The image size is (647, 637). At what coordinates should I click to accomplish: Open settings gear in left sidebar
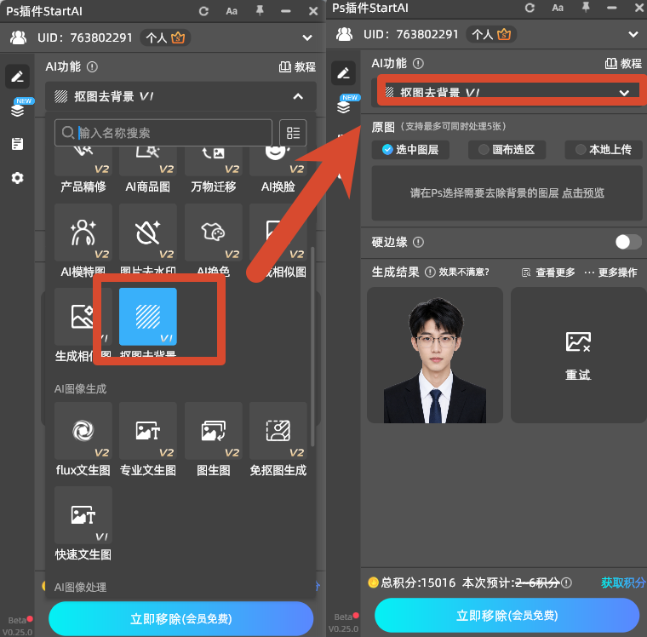tap(17, 178)
